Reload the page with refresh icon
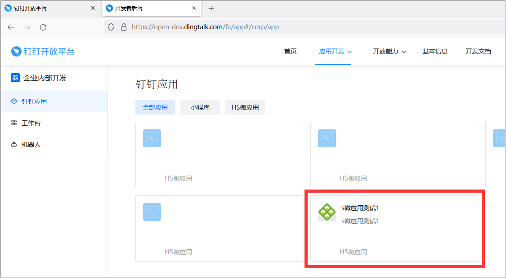Screen dimensions: 506x278 point(43,27)
